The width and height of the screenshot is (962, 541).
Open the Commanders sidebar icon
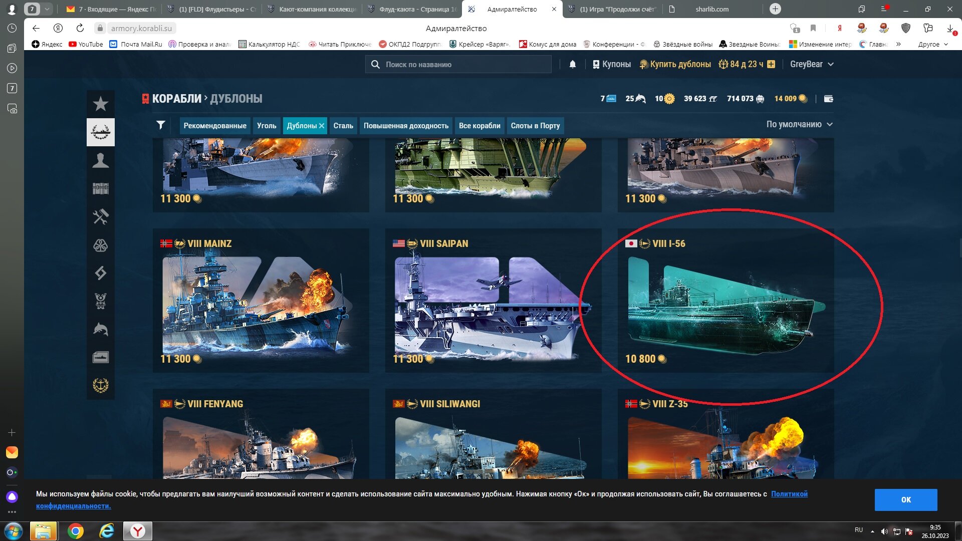click(x=100, y=160)
